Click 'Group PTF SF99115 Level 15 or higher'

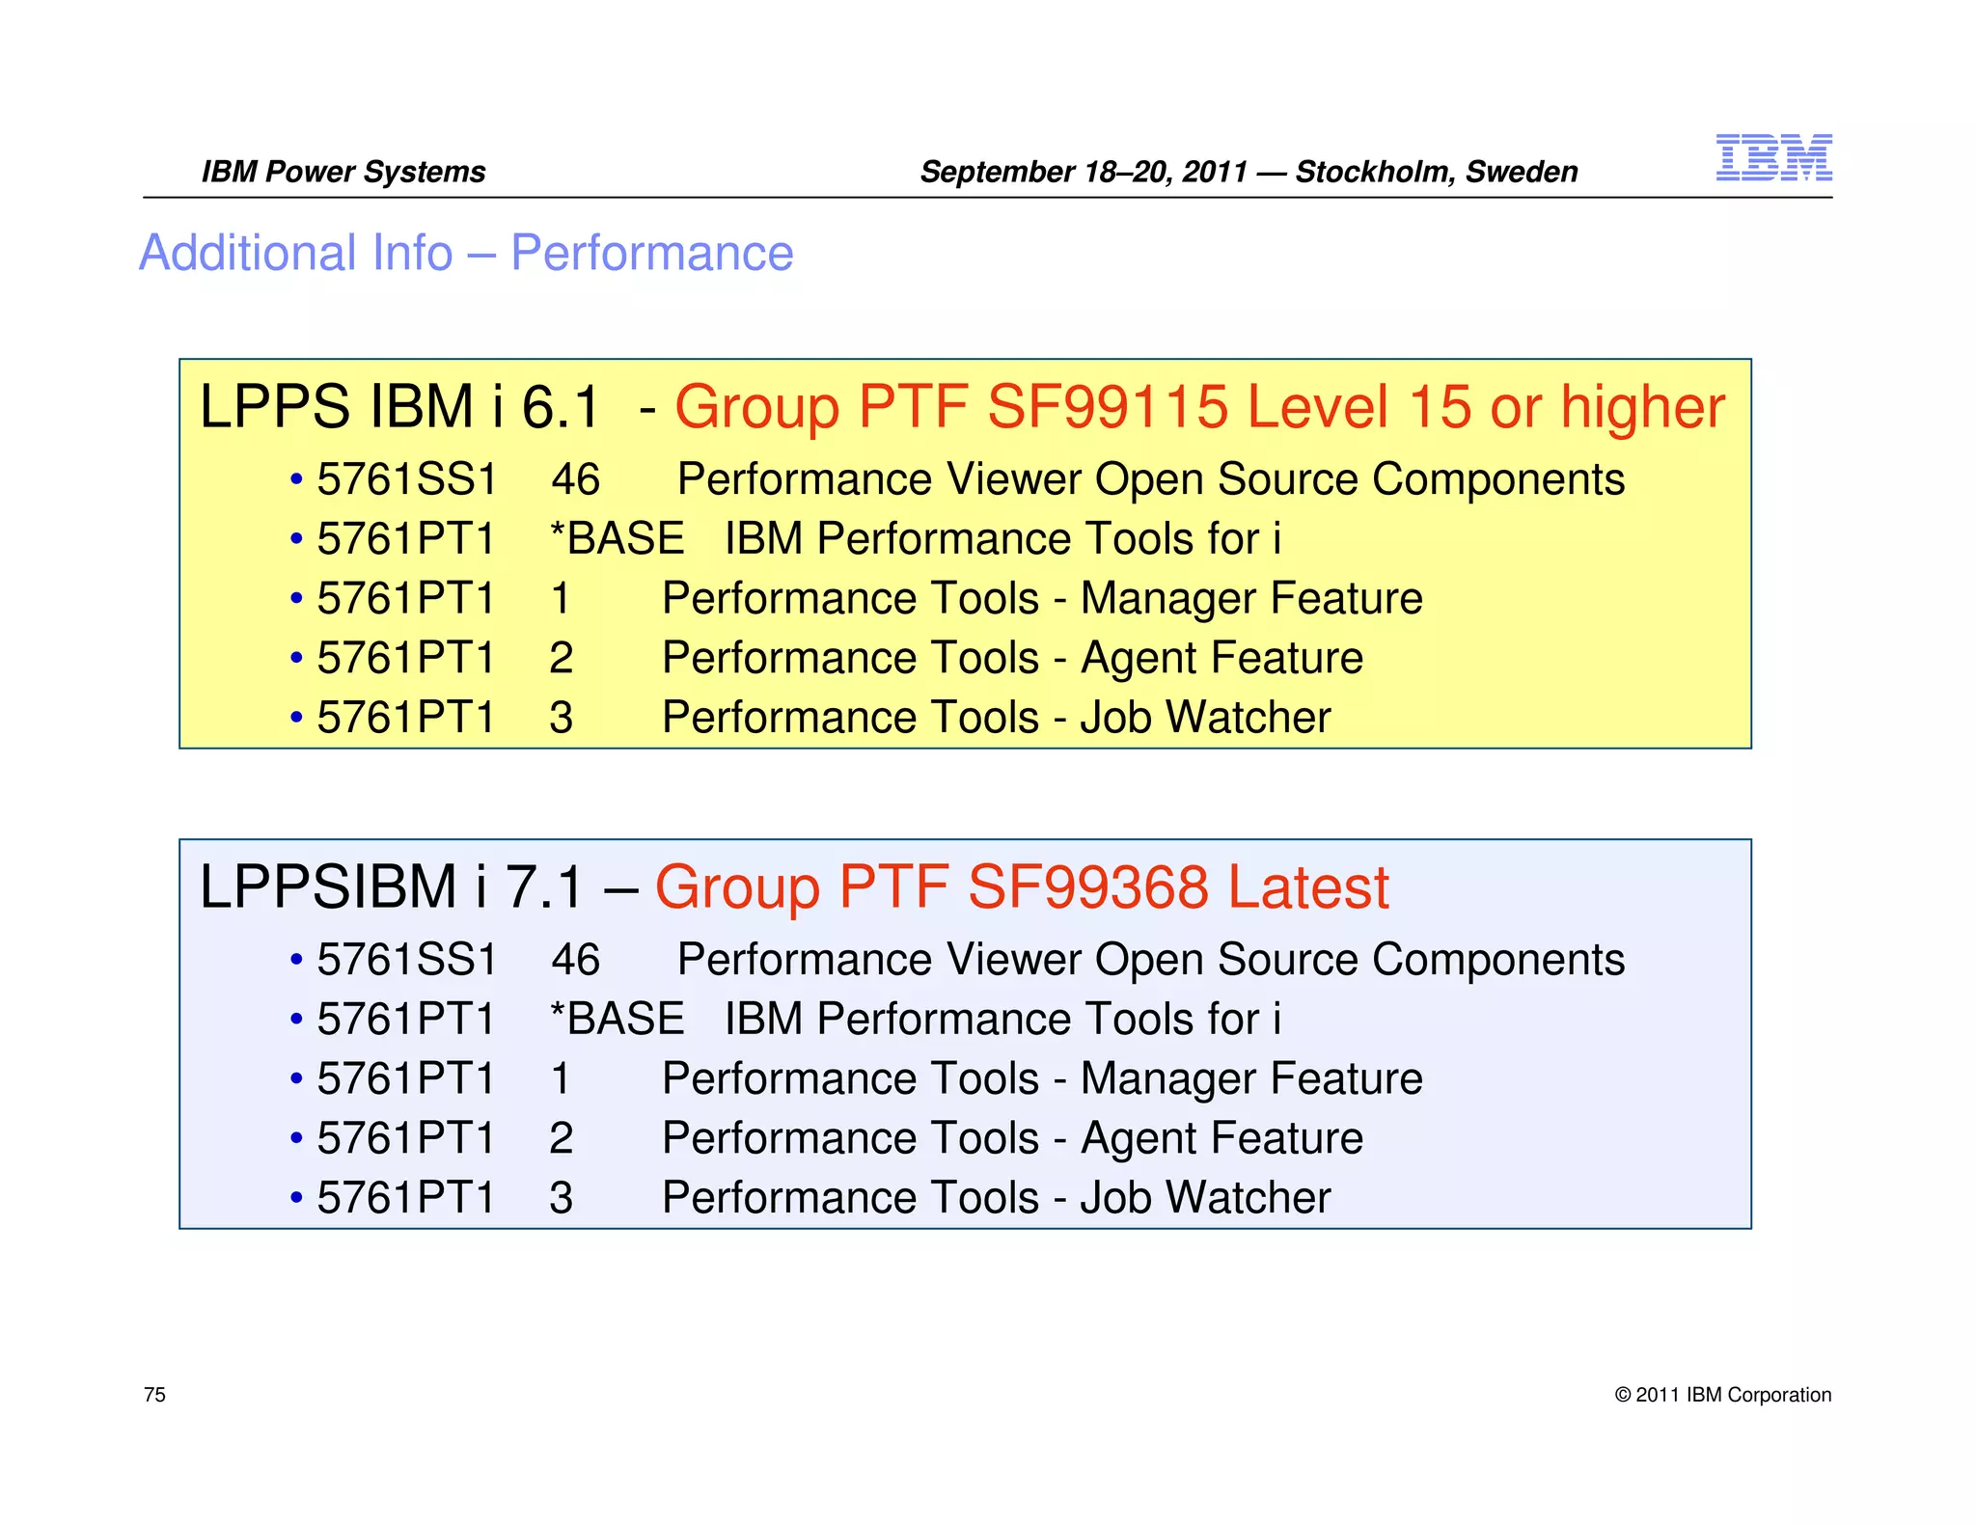[1199, 406]
